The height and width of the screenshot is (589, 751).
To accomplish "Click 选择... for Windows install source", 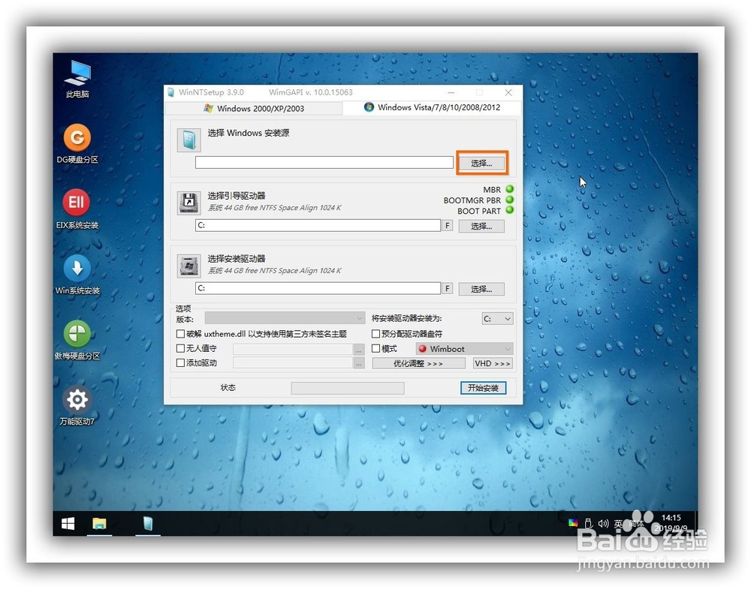I will click(481, 163).
